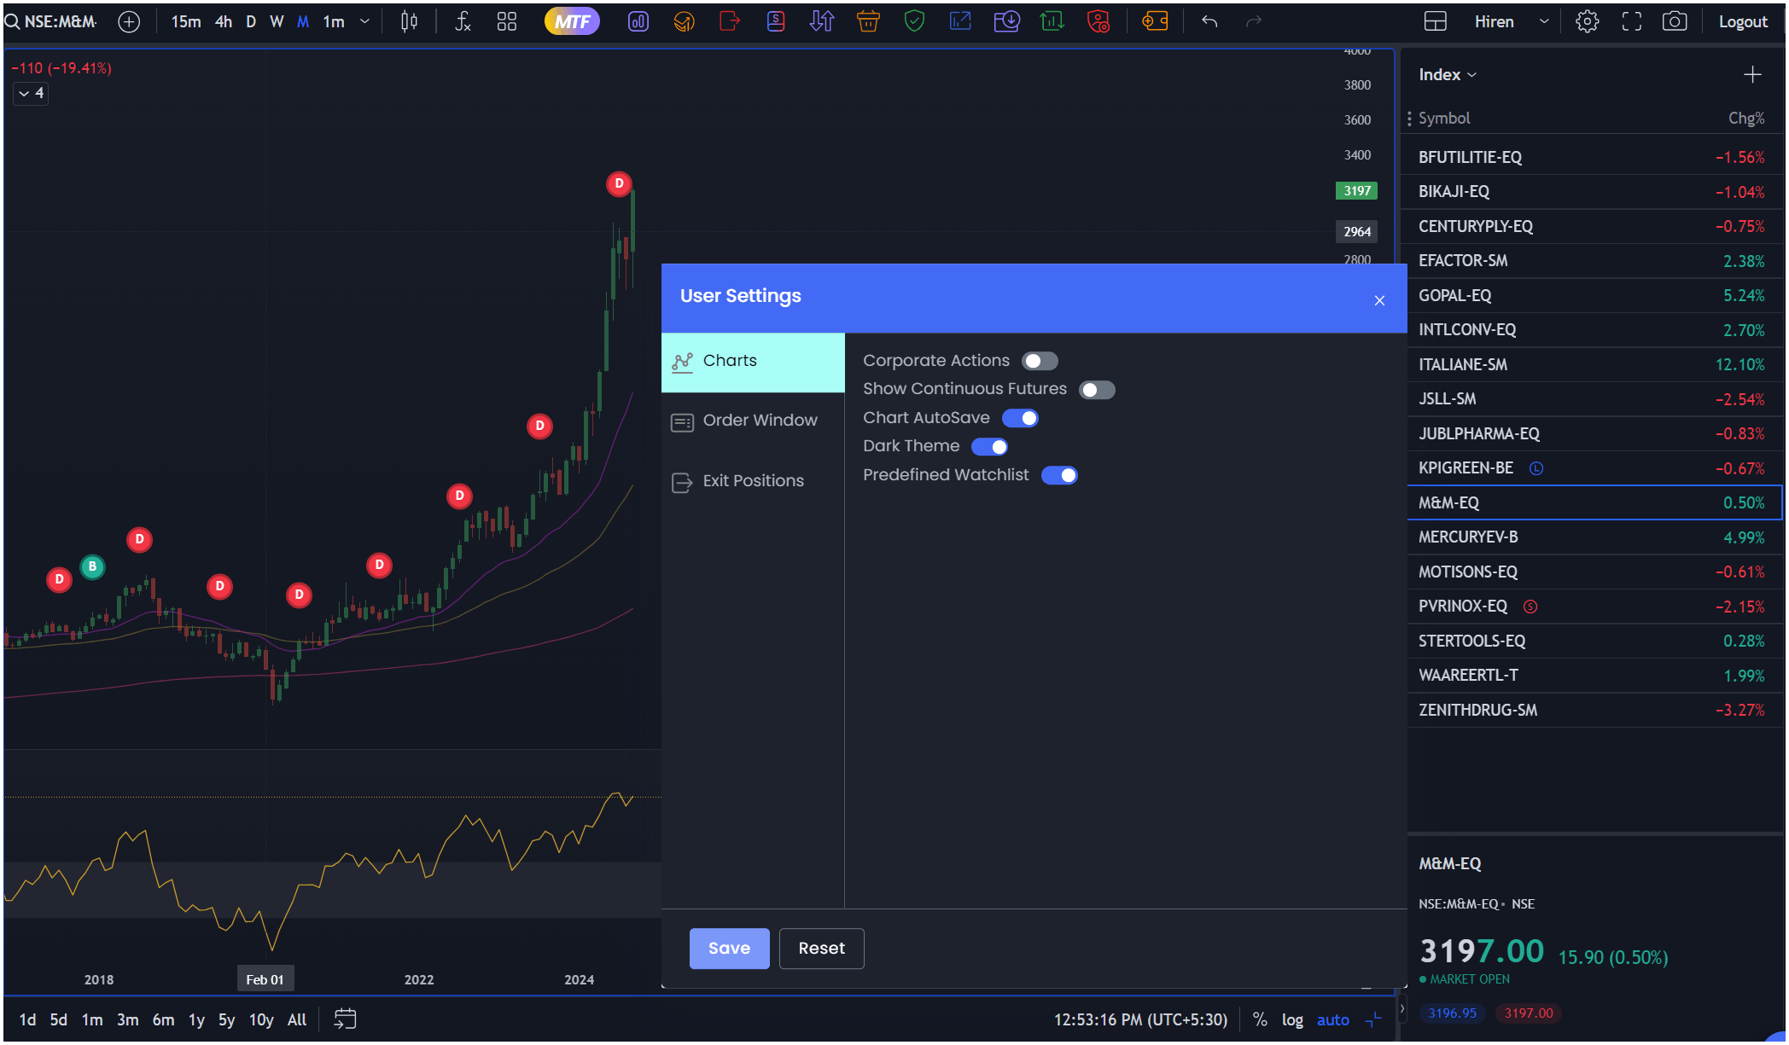Click the go-to-date calendar icon
This screenshot has height=1045, width=1789.
(345, 1019)
